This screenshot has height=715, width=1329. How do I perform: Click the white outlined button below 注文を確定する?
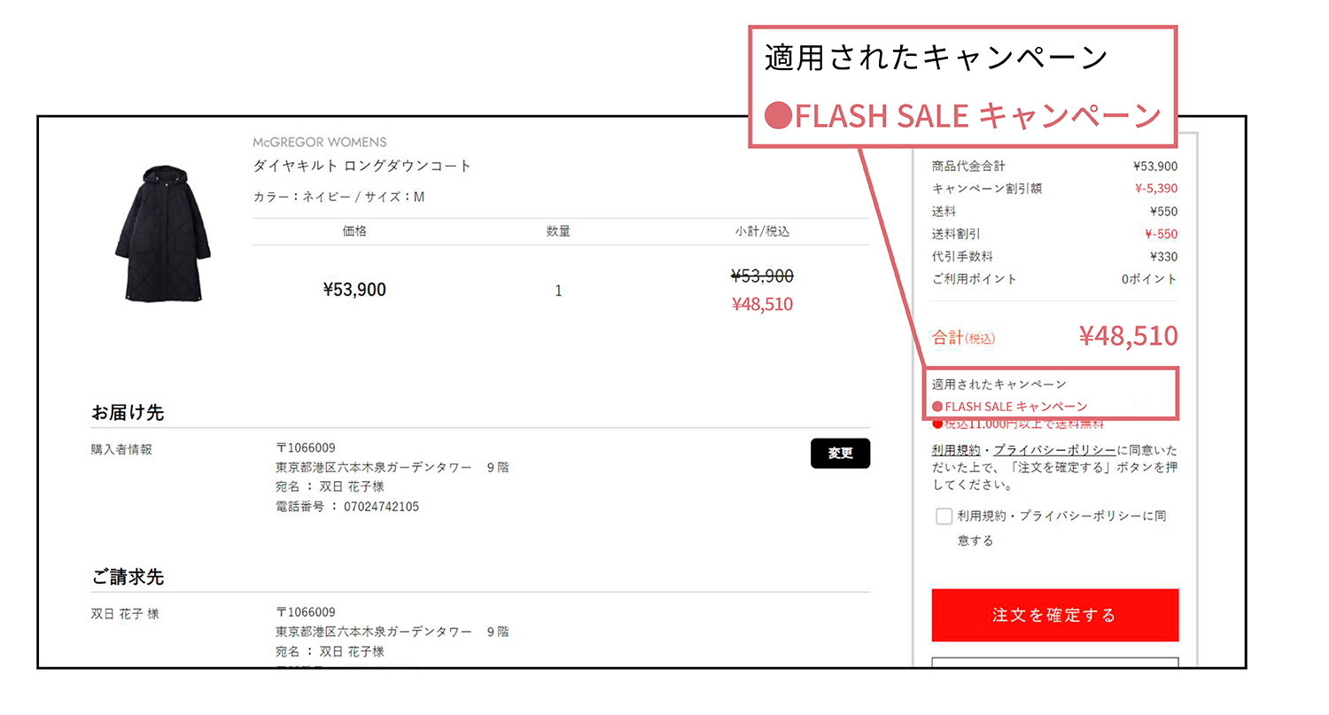(1054, 662)
